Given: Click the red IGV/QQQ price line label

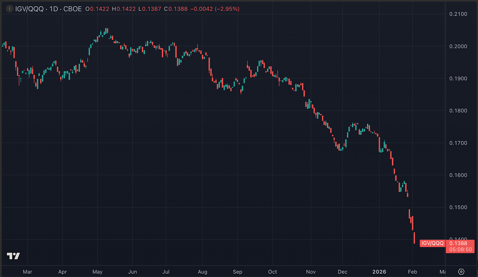Looking at the screenshot, I should 432,243.
